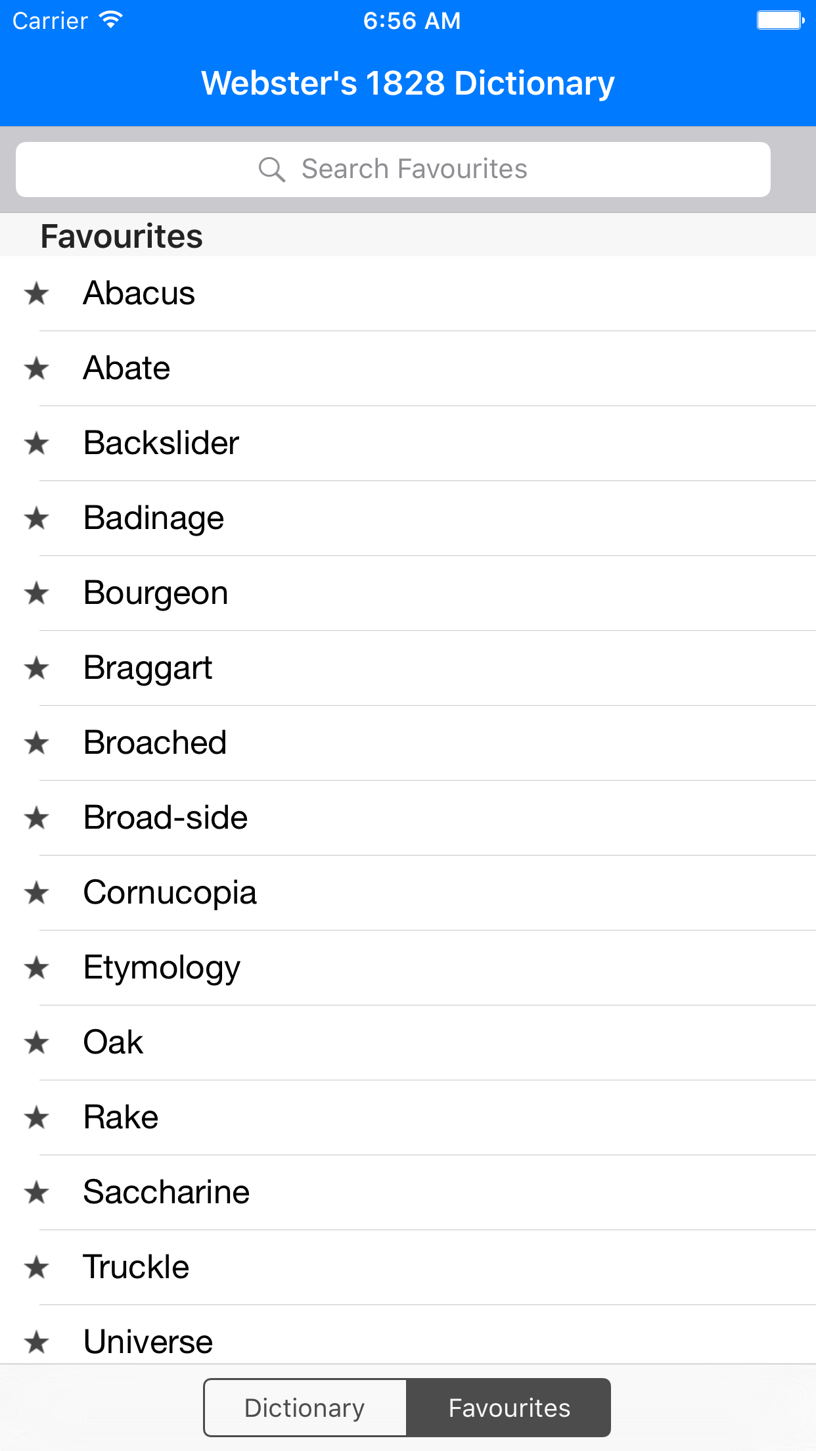
Task: Click the magnifying glass in the search bar
Action: 271,169
